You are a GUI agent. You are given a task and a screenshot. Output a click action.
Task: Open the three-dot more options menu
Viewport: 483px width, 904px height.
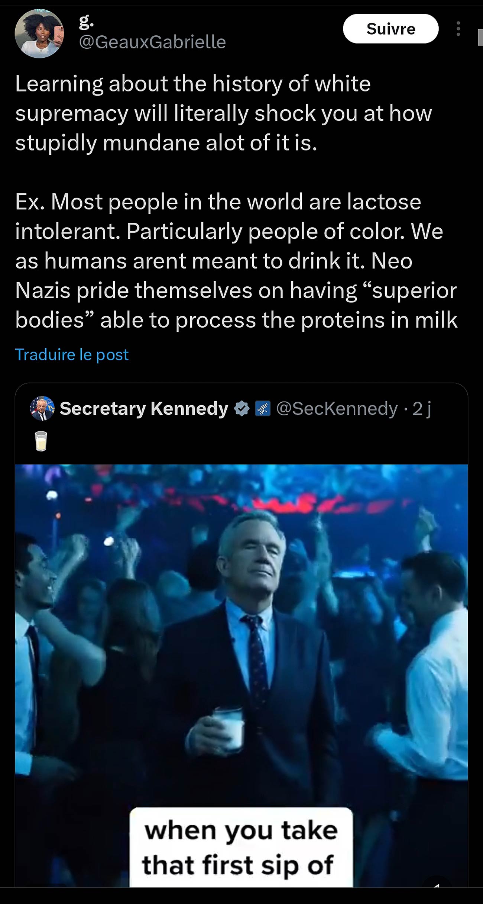(x=458, y=29)
